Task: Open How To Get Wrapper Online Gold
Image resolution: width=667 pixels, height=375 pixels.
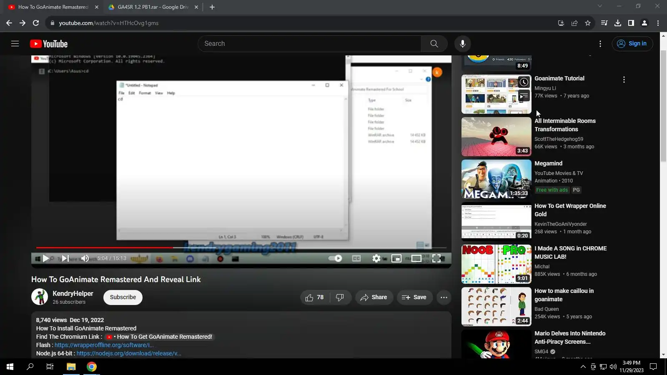Action: coord(570,210)
